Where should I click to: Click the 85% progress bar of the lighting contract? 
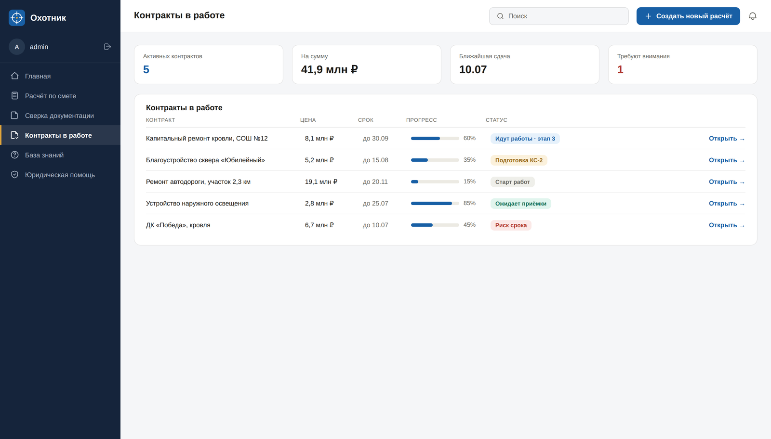click(435, 203)
